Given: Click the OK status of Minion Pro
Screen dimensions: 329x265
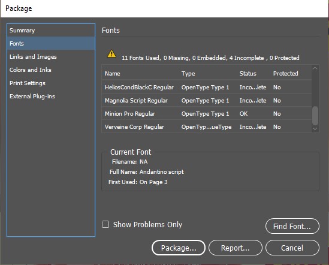Looking at the screenshot, I should click(243, 113).
